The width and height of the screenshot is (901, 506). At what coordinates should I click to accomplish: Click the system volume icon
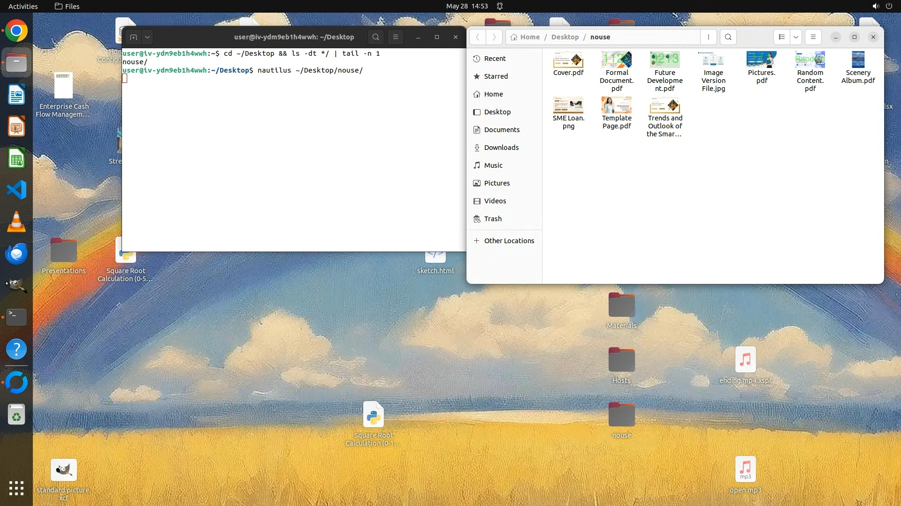875,6
